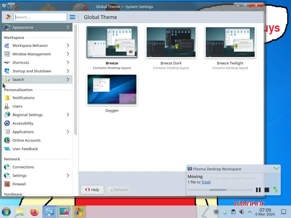
Task: Click the Workspace Behavior icon
Action: (x=7, y=45)
